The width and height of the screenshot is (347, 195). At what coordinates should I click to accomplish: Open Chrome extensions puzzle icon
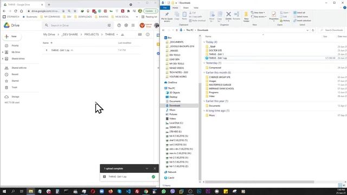point(128,11)
